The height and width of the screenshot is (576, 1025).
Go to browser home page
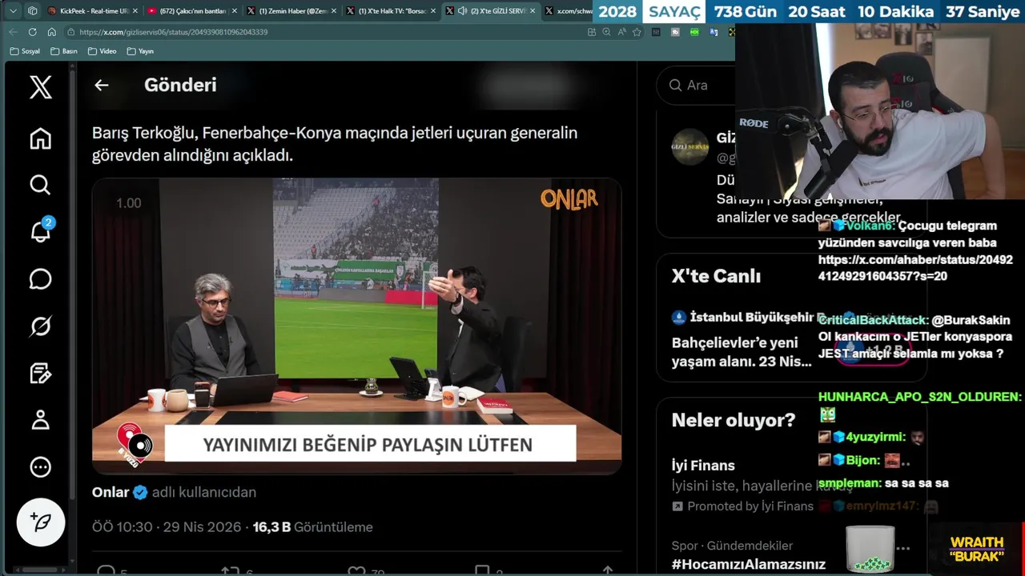51,32
